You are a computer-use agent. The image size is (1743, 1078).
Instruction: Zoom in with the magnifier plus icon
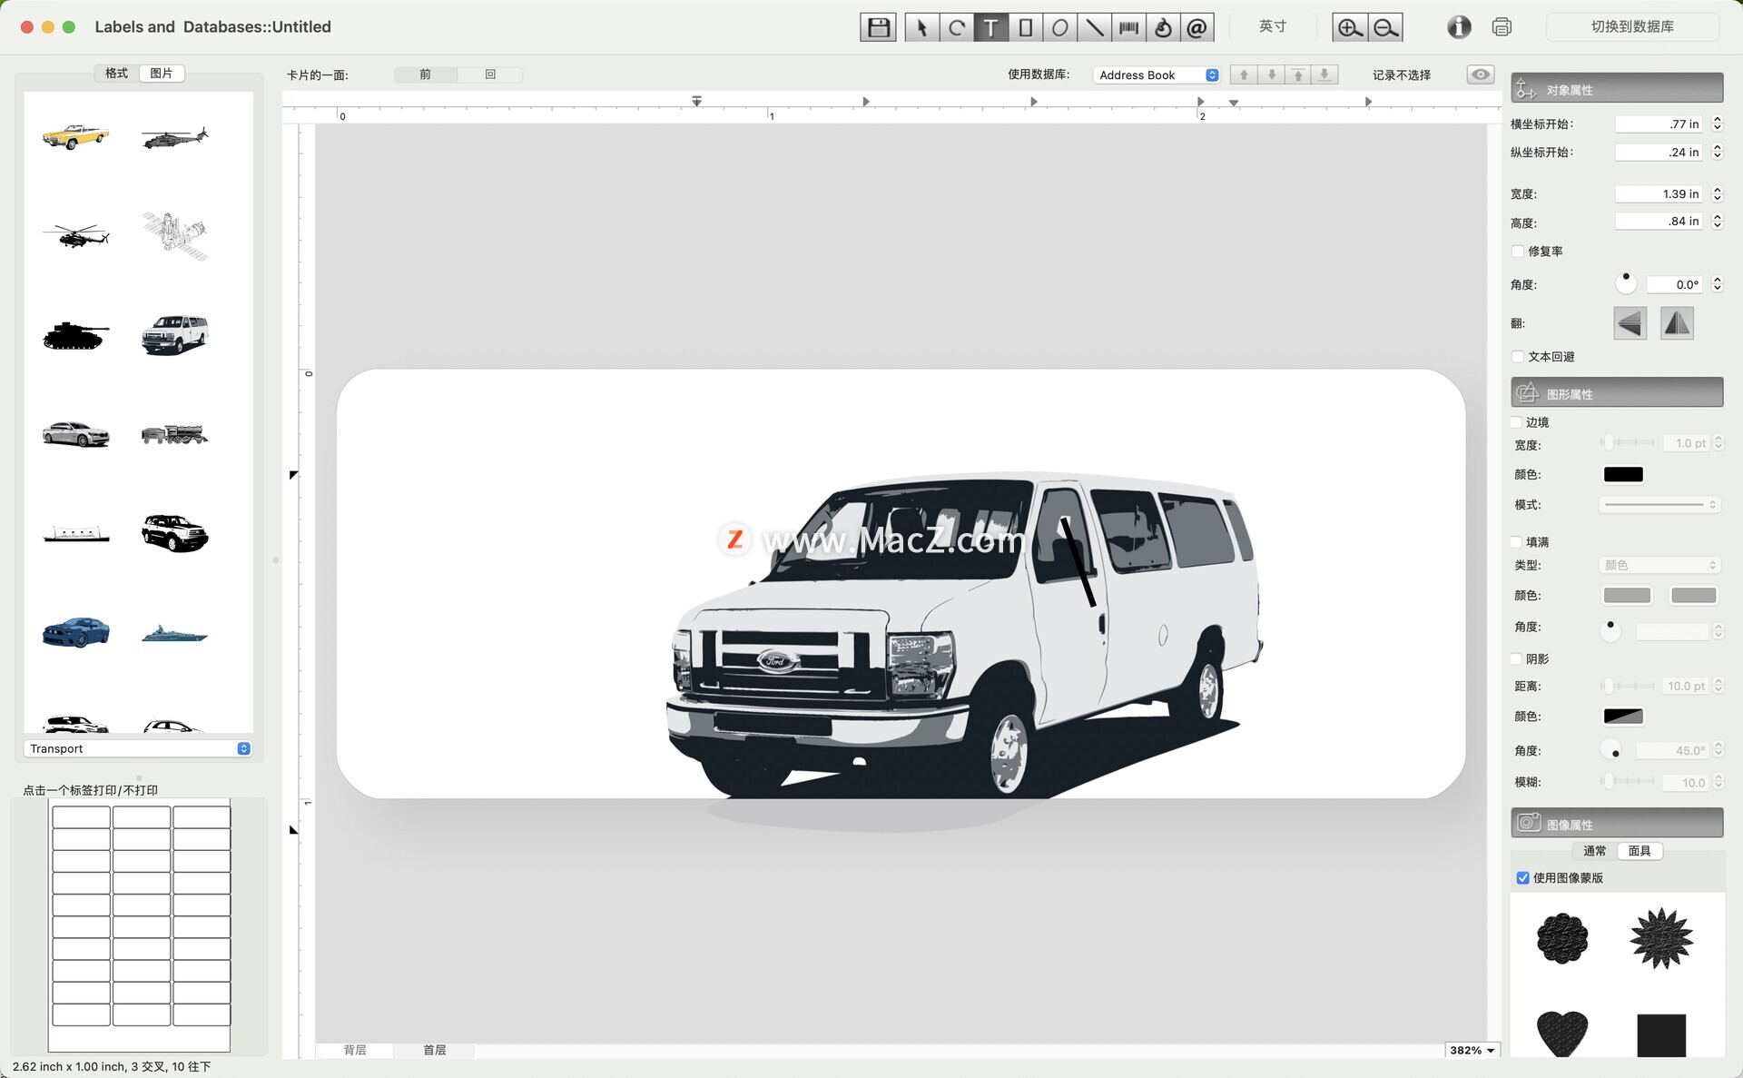click(1349, 27)
